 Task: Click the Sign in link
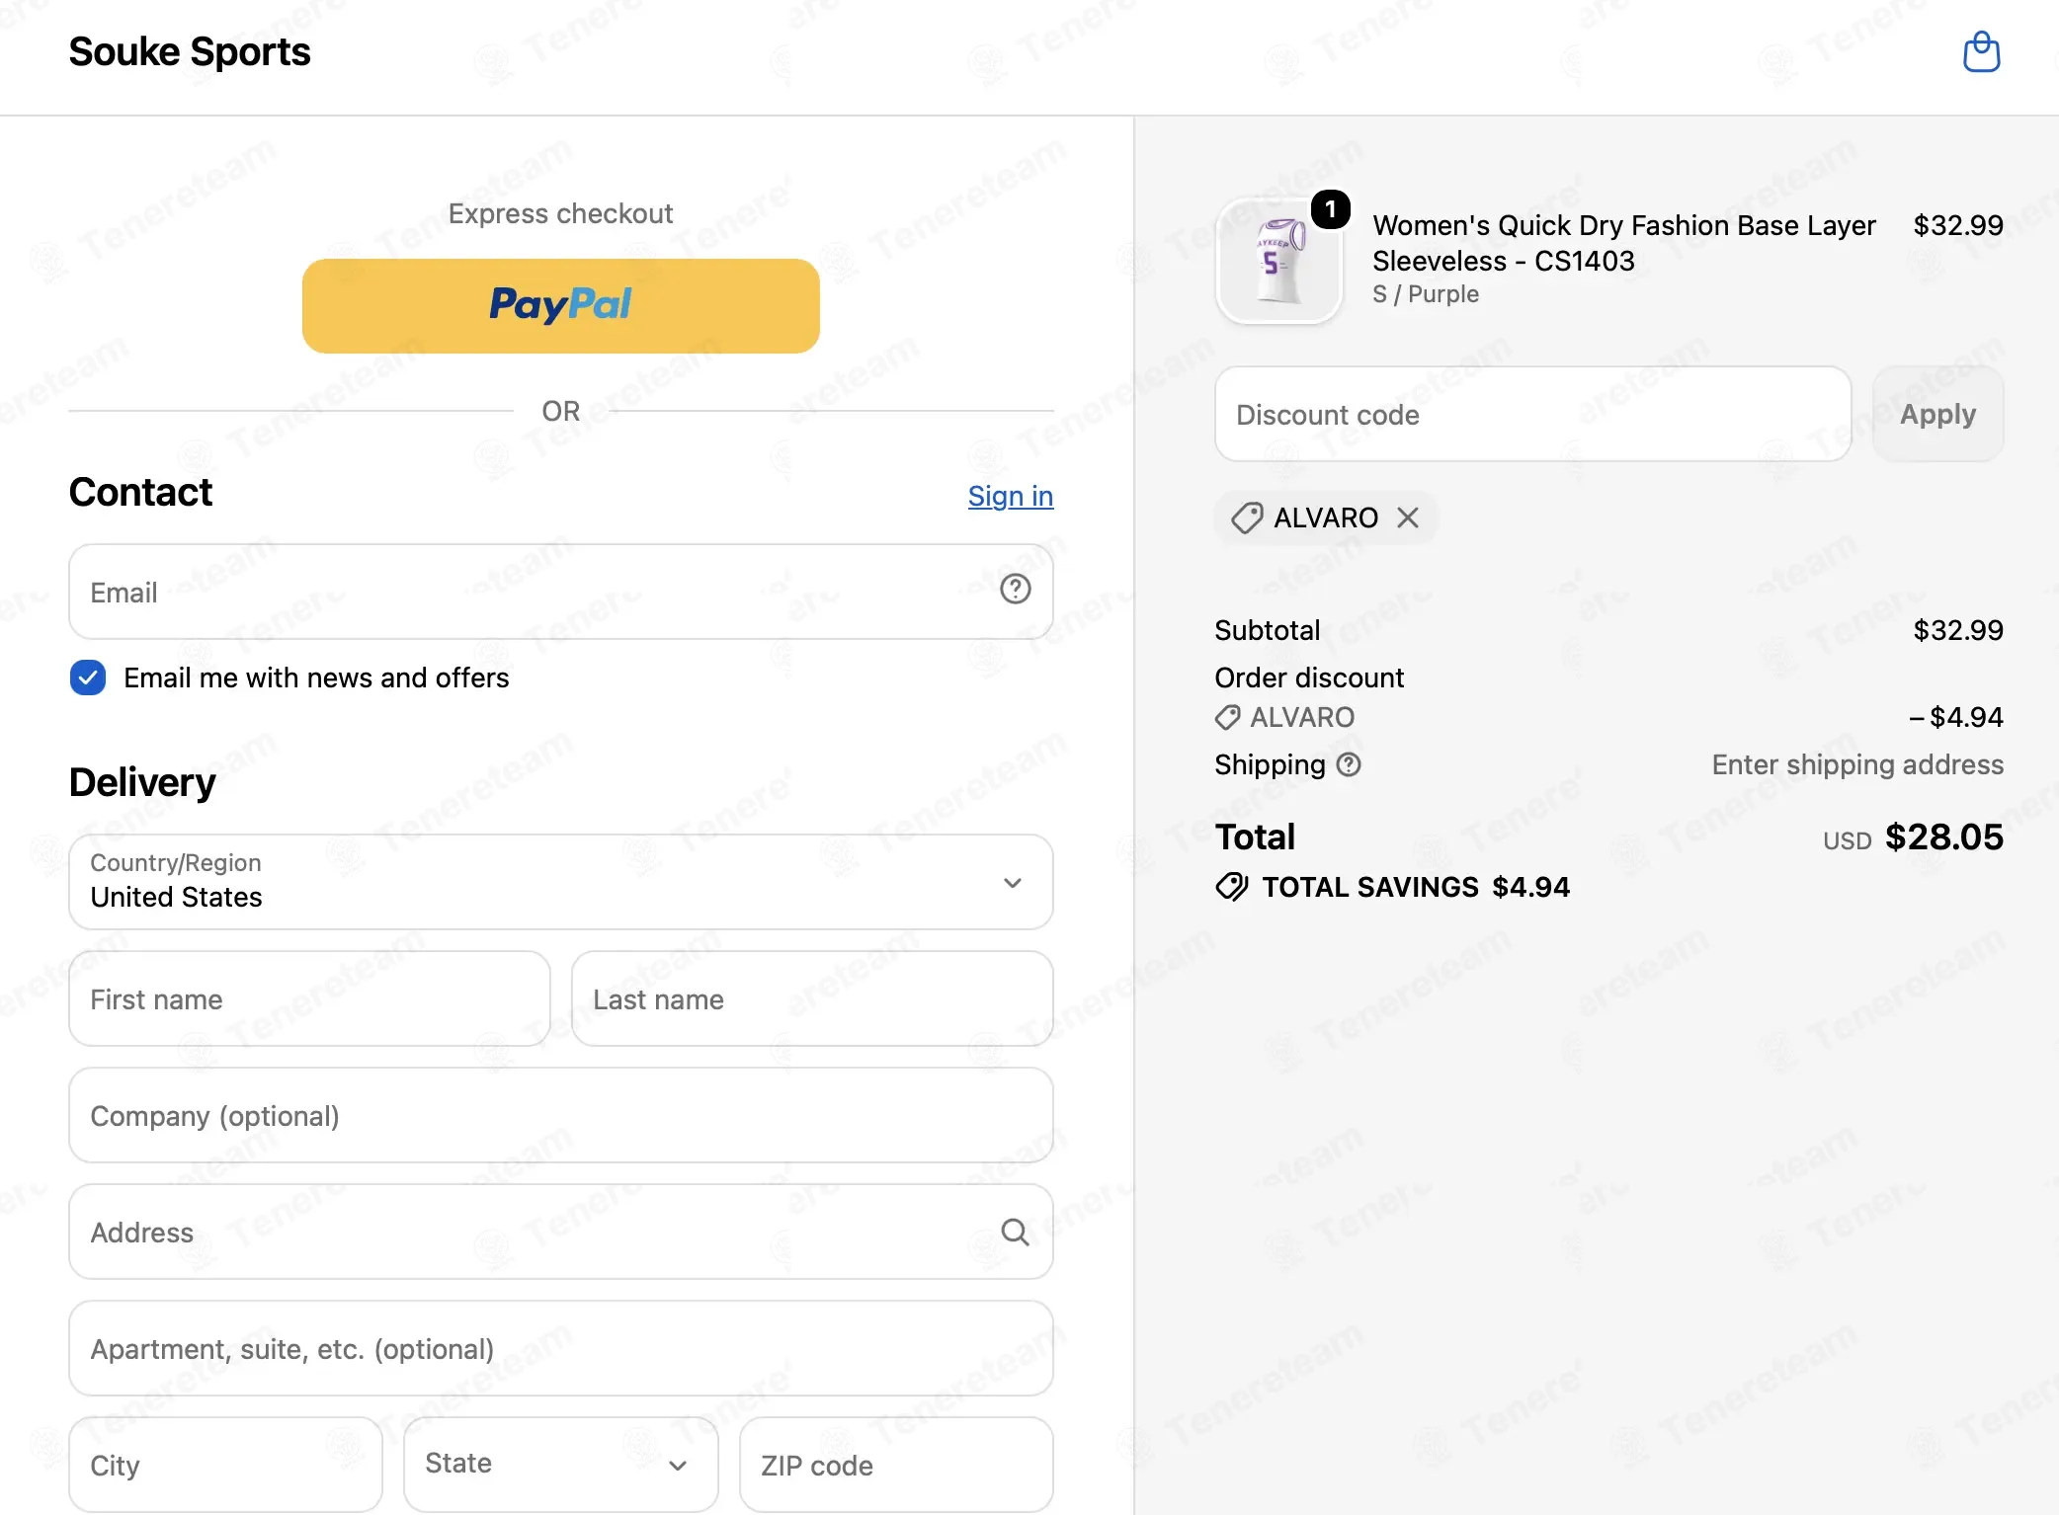click(1011, 496)
